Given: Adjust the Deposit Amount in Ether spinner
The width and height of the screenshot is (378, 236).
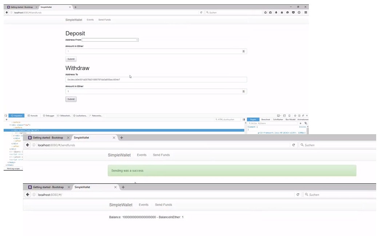Looking at the screenshot, I should pos(243,51).
